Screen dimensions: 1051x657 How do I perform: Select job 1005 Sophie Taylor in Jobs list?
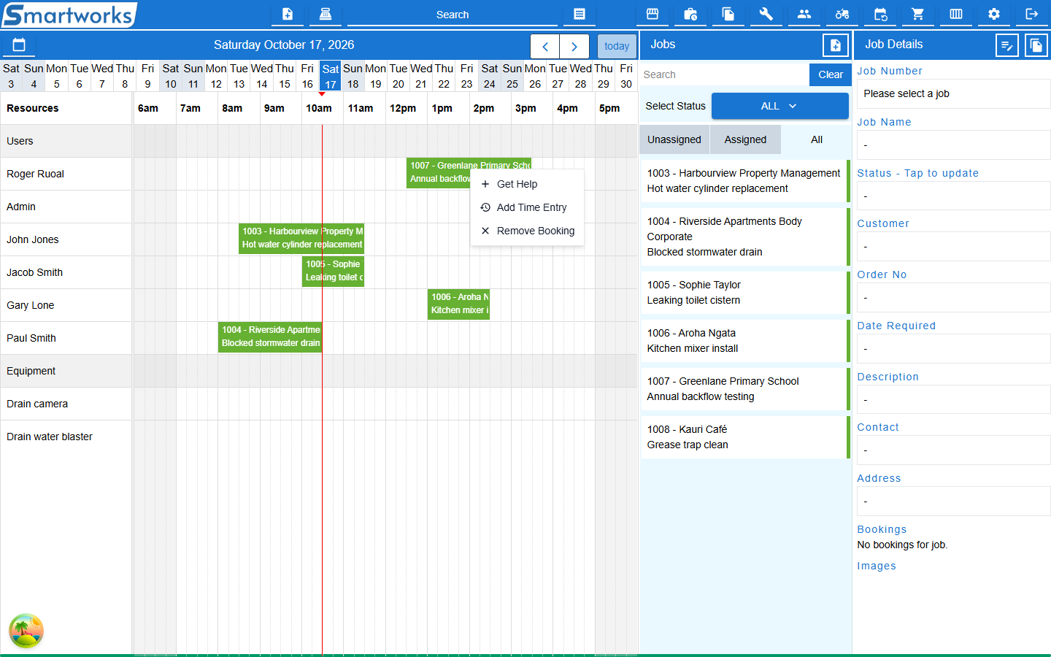744,293
